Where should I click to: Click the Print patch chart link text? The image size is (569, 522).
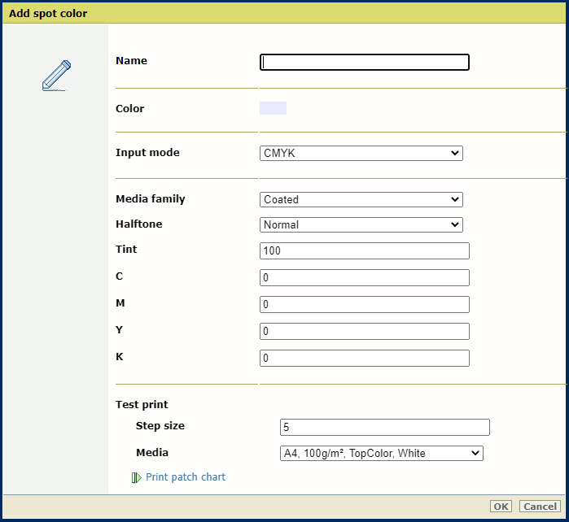tap(186, 477)
